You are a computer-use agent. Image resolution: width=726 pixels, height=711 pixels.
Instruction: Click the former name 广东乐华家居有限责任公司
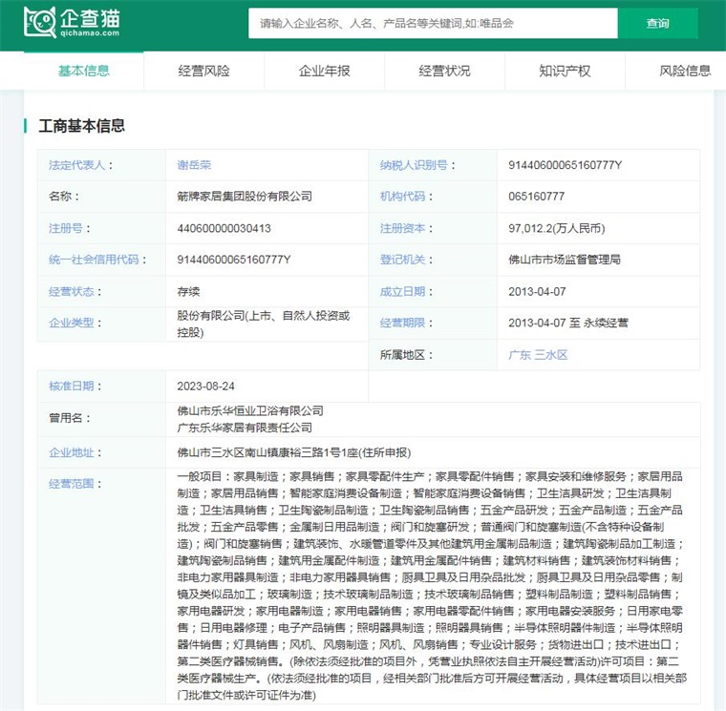pyautogui.click(x=245, y=428)
